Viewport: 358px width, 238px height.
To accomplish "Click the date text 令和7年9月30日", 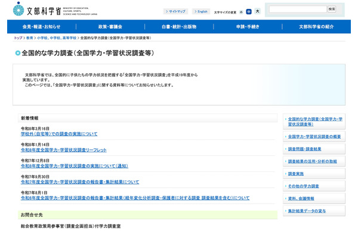I will coord(35,177).
